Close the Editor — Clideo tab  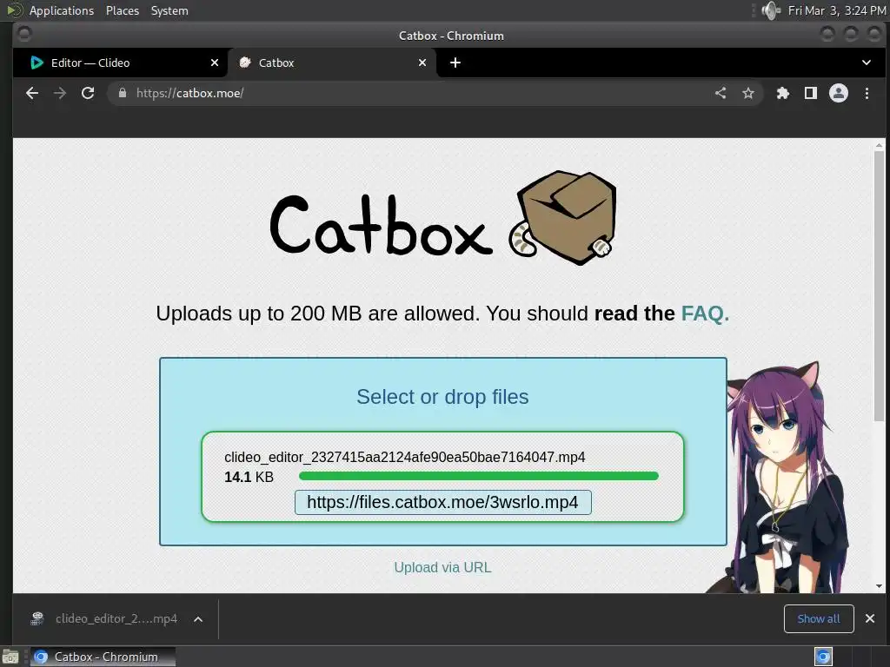215,63
